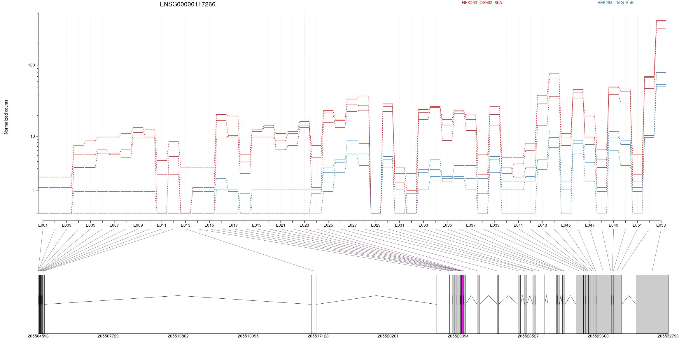Click the Normalized counts axis label
The height and width of the screenshot is (350, 700).
click(6, 117)
